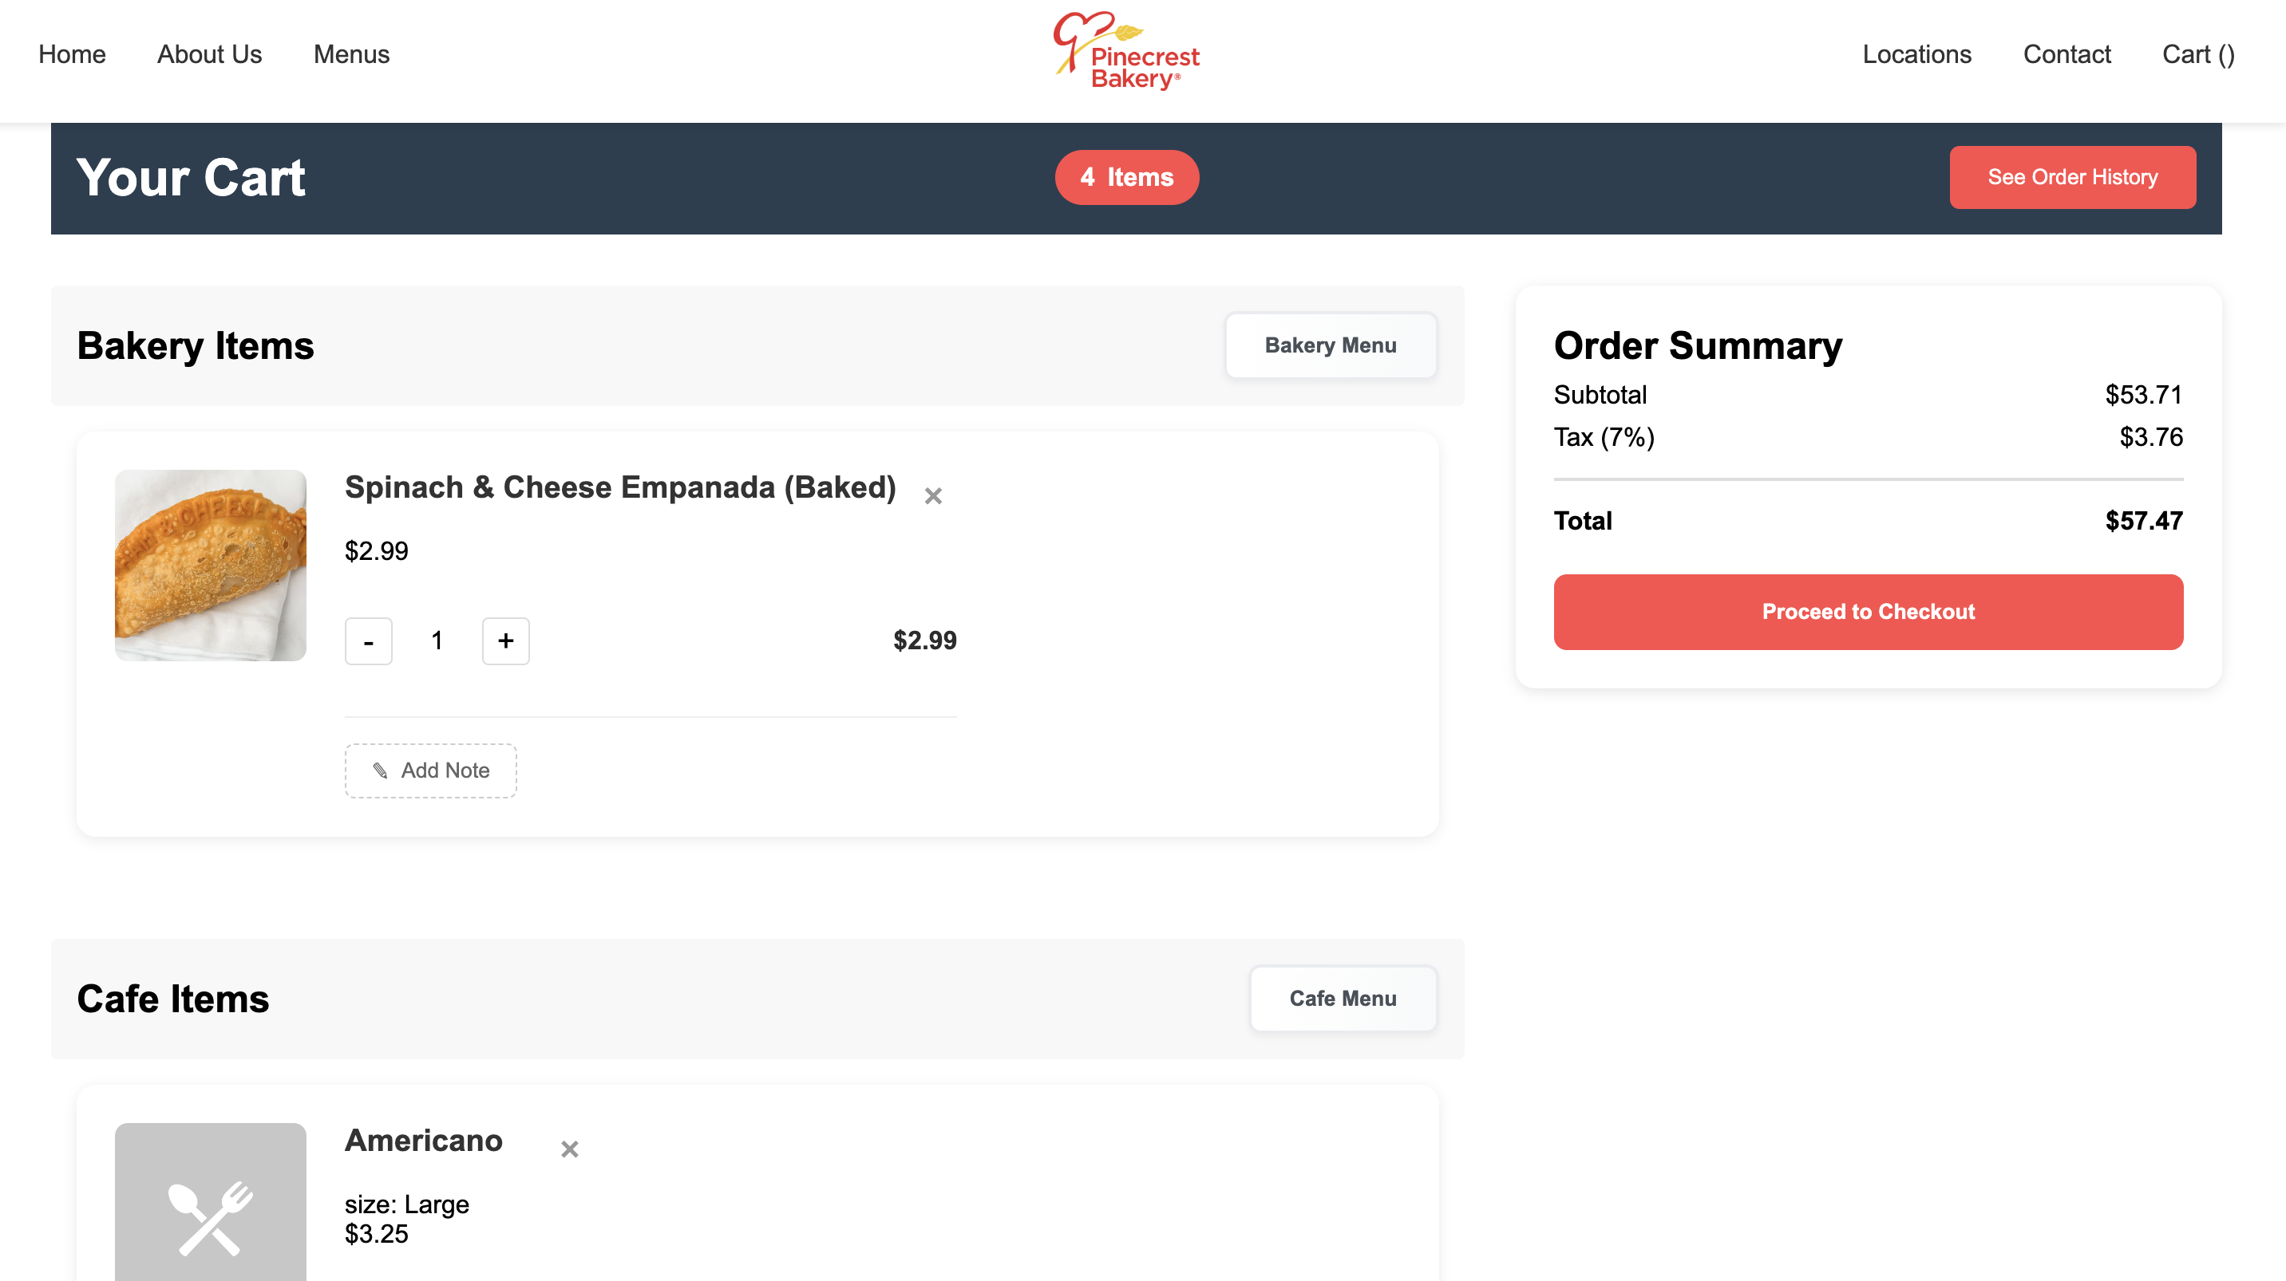Open the Contact page
This screenshot has height=1281, width=2286.
point(2066,54)
